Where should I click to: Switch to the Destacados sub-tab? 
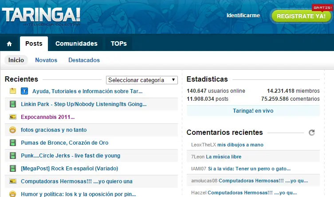point(84,60)
